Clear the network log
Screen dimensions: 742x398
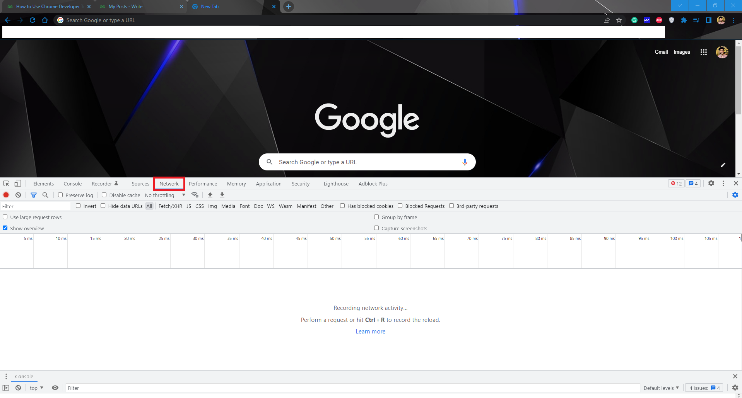(18, 195)
